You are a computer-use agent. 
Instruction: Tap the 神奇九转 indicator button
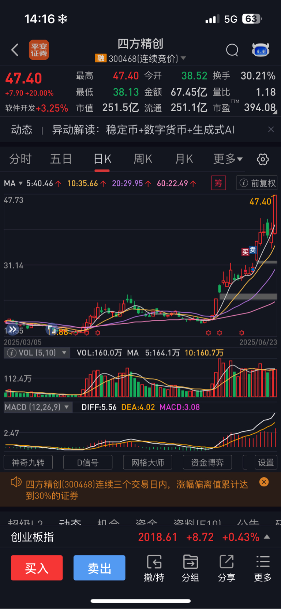click(28, 463)
